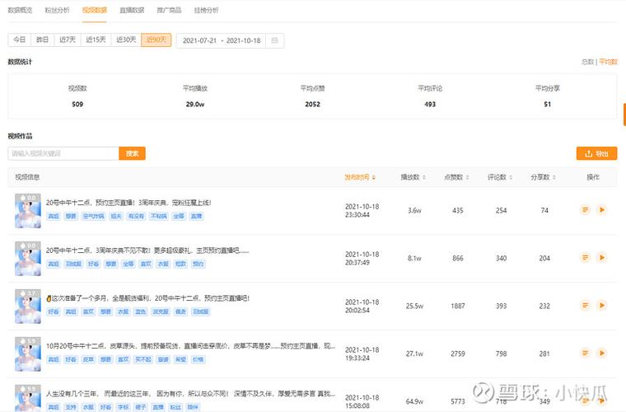This screenshot has width=626, height=412.
Task: Click the 皮草 tag in the 19:33:24 row
Action: (x=89, y=360)
